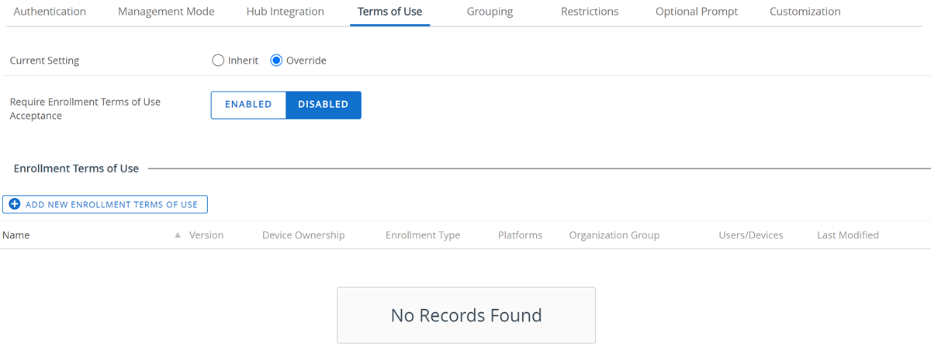Screen dimensions: 931x351
Task: Click the Last Modified column header
Action: (848, 235)
